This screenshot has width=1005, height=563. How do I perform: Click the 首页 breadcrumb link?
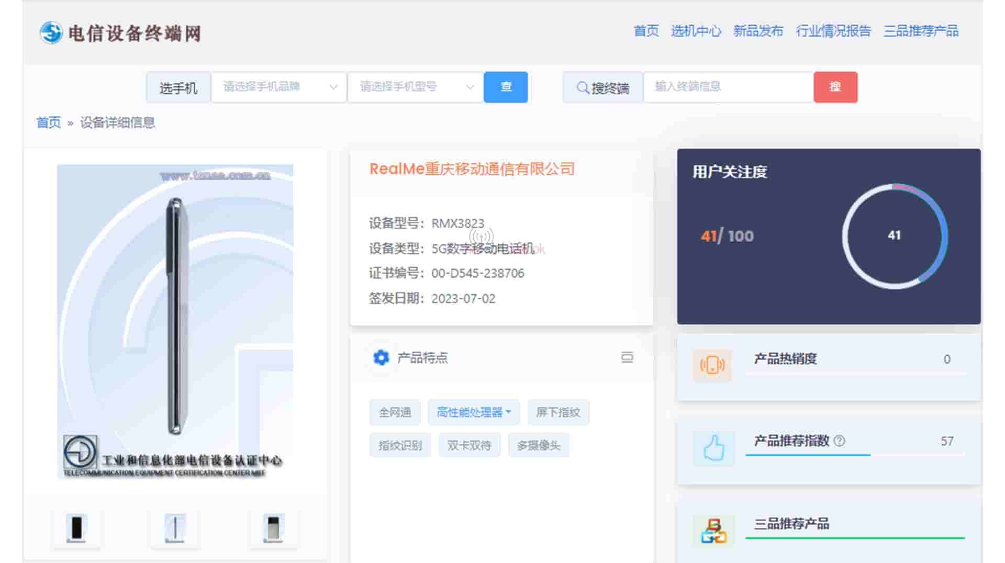click(49, 122)
